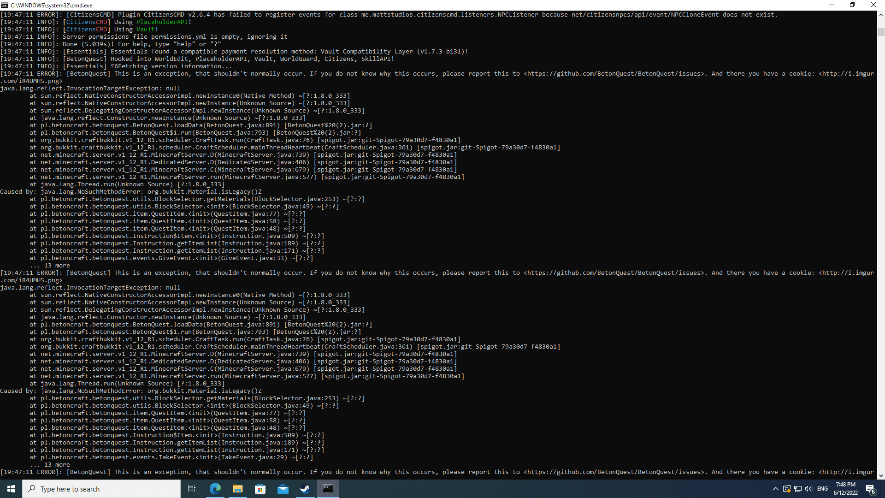885x498 pixels.
Task: Click the Essentials Vault Compatibility Layer line
Action: point(234,51)
